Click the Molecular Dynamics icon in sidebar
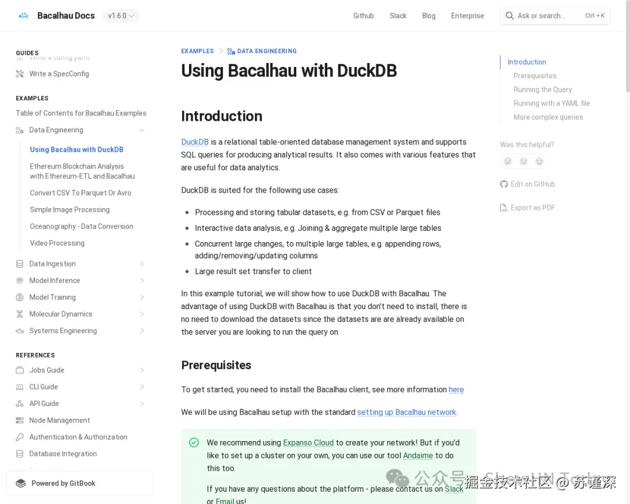 [20, 314]
